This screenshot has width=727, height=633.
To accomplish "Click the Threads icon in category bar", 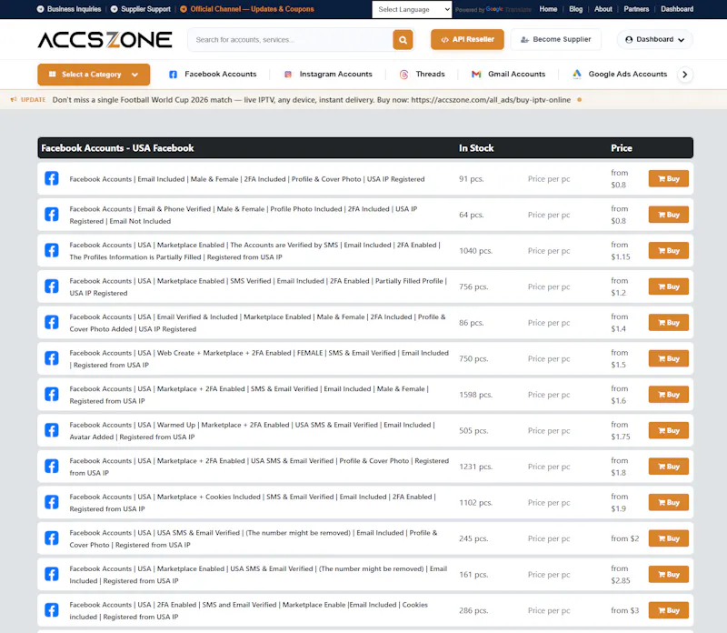I will tap(403, 75).
